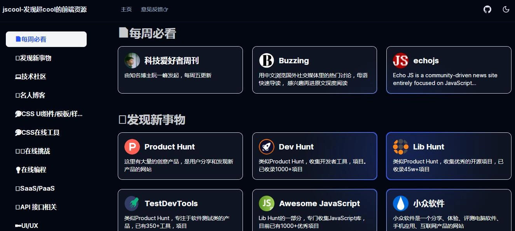
Task: Open the API 接口相关 sidebar entry
Action: point(36,207)
